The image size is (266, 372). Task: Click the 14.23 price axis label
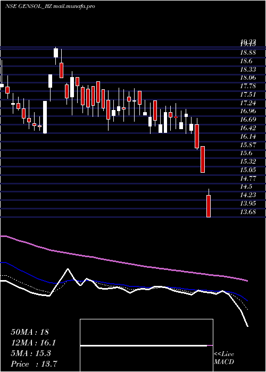point(248,195)
